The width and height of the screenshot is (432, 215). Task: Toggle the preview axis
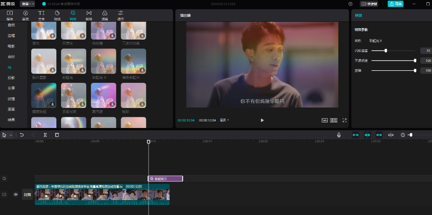click(x=391, y=135)
